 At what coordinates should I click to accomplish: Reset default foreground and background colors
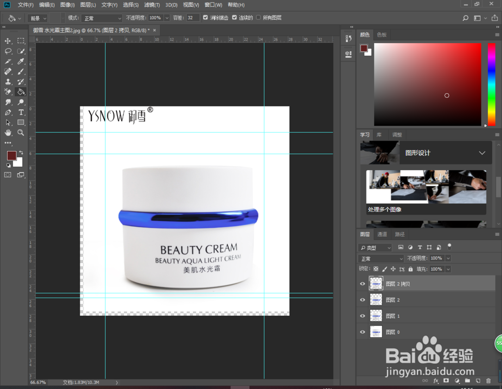(9, 165)
